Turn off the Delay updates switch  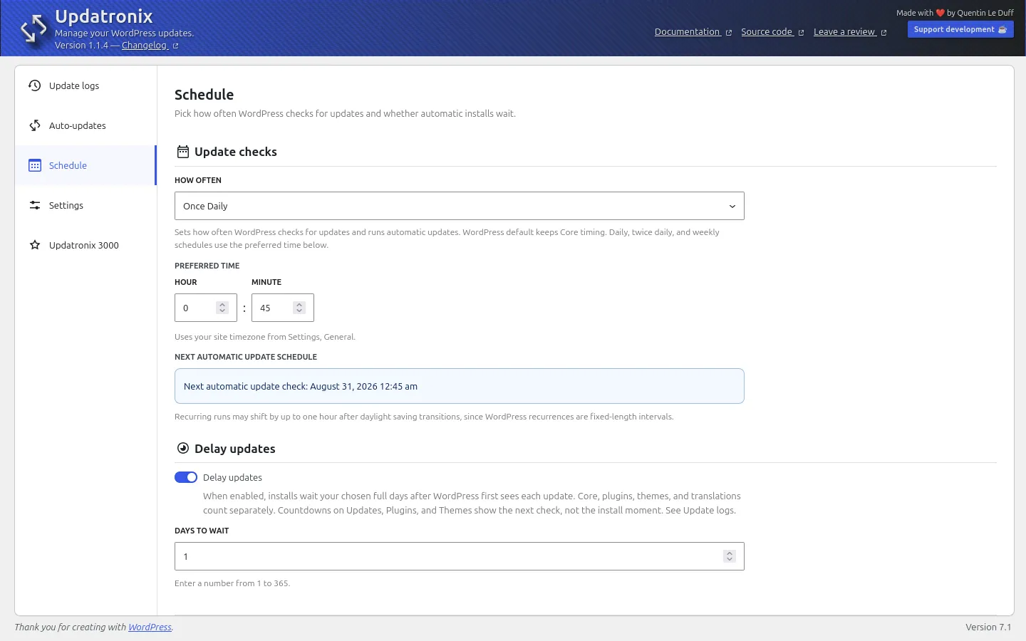point(186,477)
